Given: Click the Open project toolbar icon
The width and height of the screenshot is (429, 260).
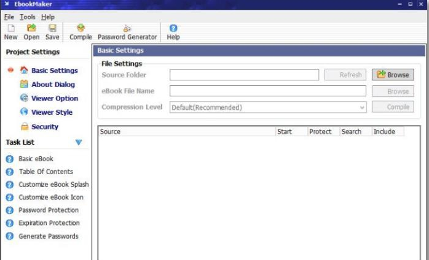Looking at the screenshot, I should 31,28.
